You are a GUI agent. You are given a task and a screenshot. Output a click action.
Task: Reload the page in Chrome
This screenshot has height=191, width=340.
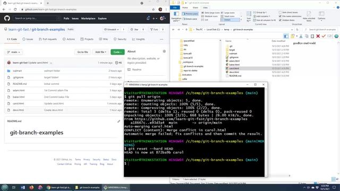pyautogui.click(x=15, y=10)
